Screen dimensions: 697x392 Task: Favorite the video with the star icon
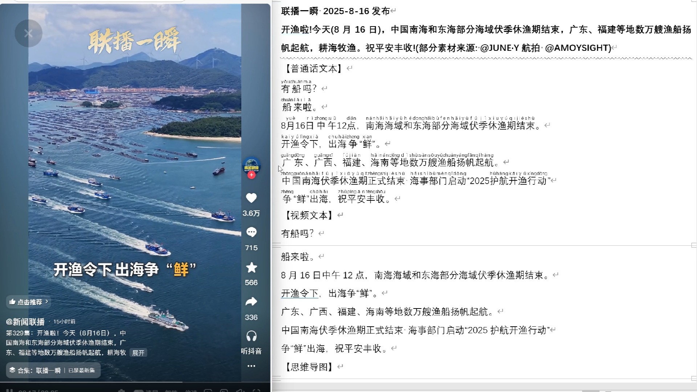point(251,268)
